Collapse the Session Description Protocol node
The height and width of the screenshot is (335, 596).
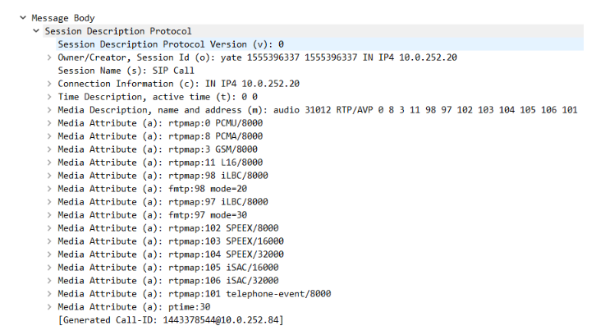(x=36, y=31)
